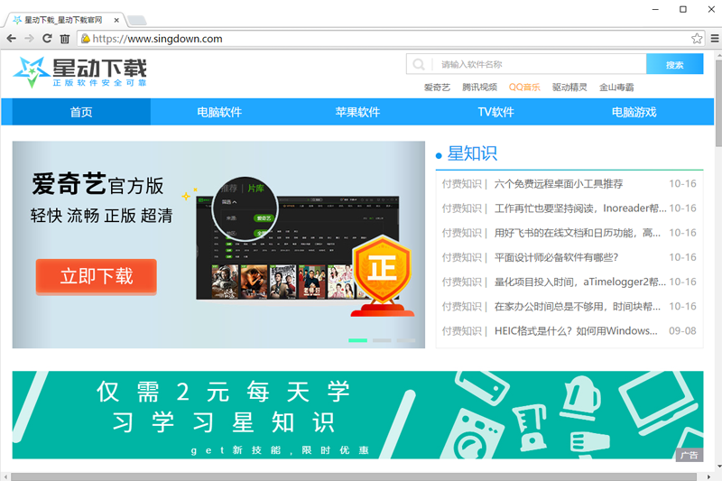Open the 爱奇艺 hot search link
This screenshot has width=722, height=481.
point(437,87)
